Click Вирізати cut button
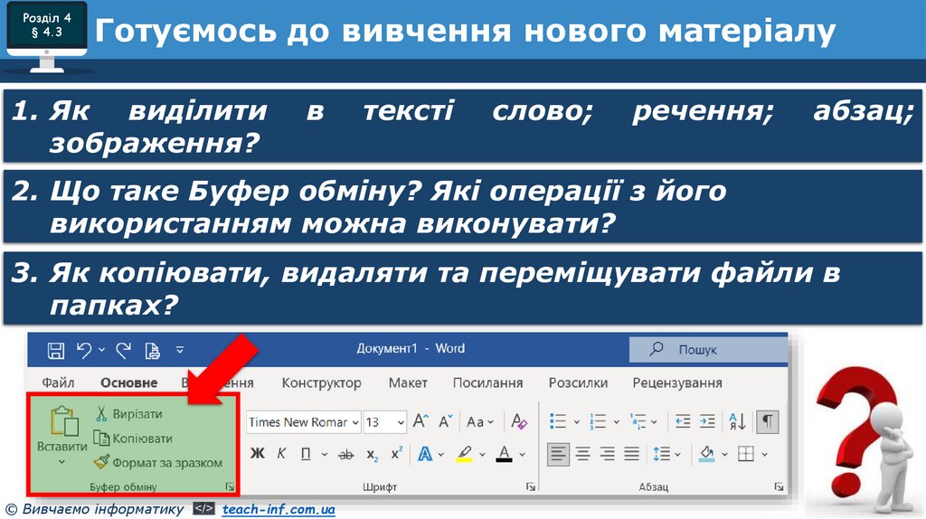The image size is (926, 519). click(128, 414)
